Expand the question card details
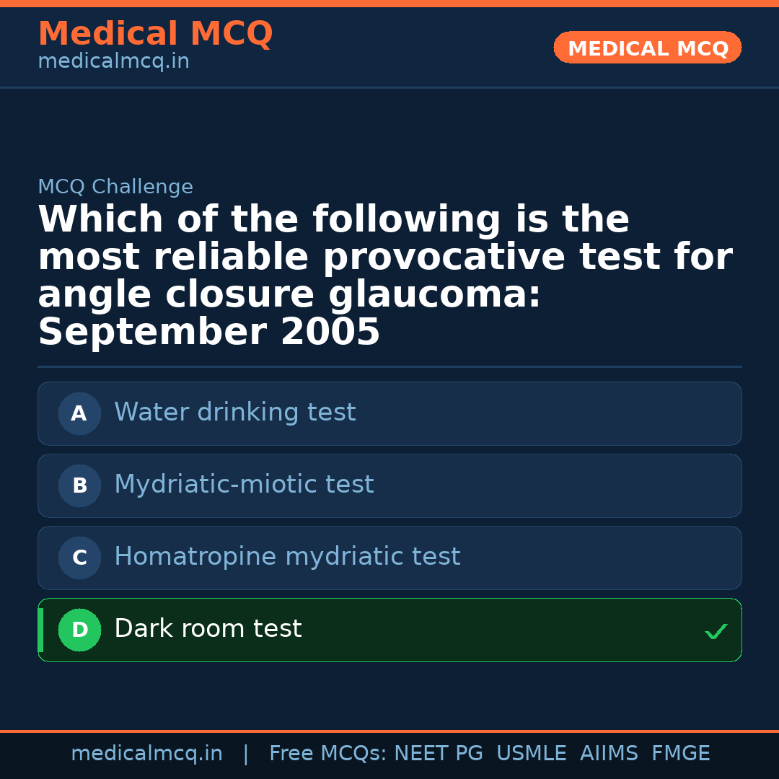 pos(389,274)
